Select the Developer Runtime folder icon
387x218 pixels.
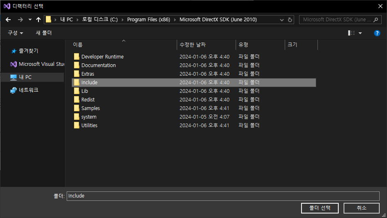(76, 56)
